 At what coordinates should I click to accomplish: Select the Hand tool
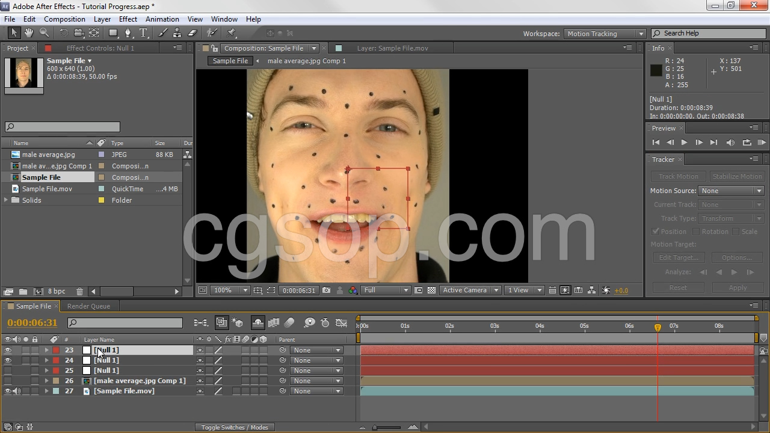[28, 33]
